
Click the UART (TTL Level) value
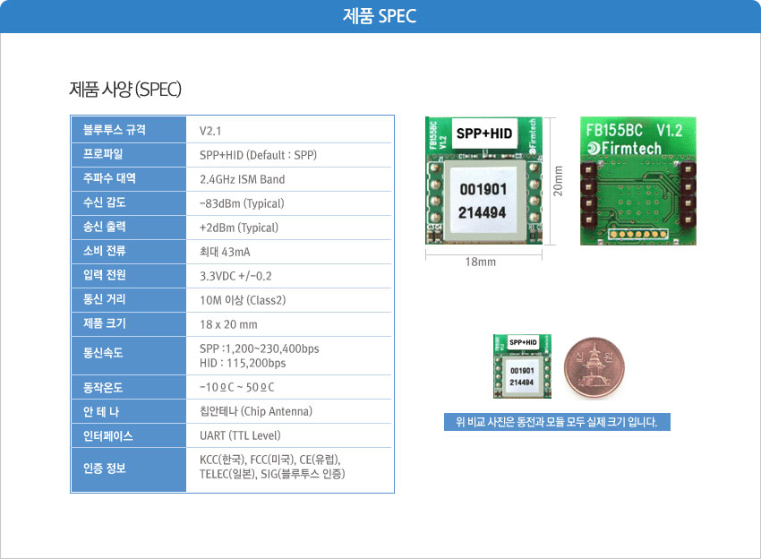tap(240, 435)
